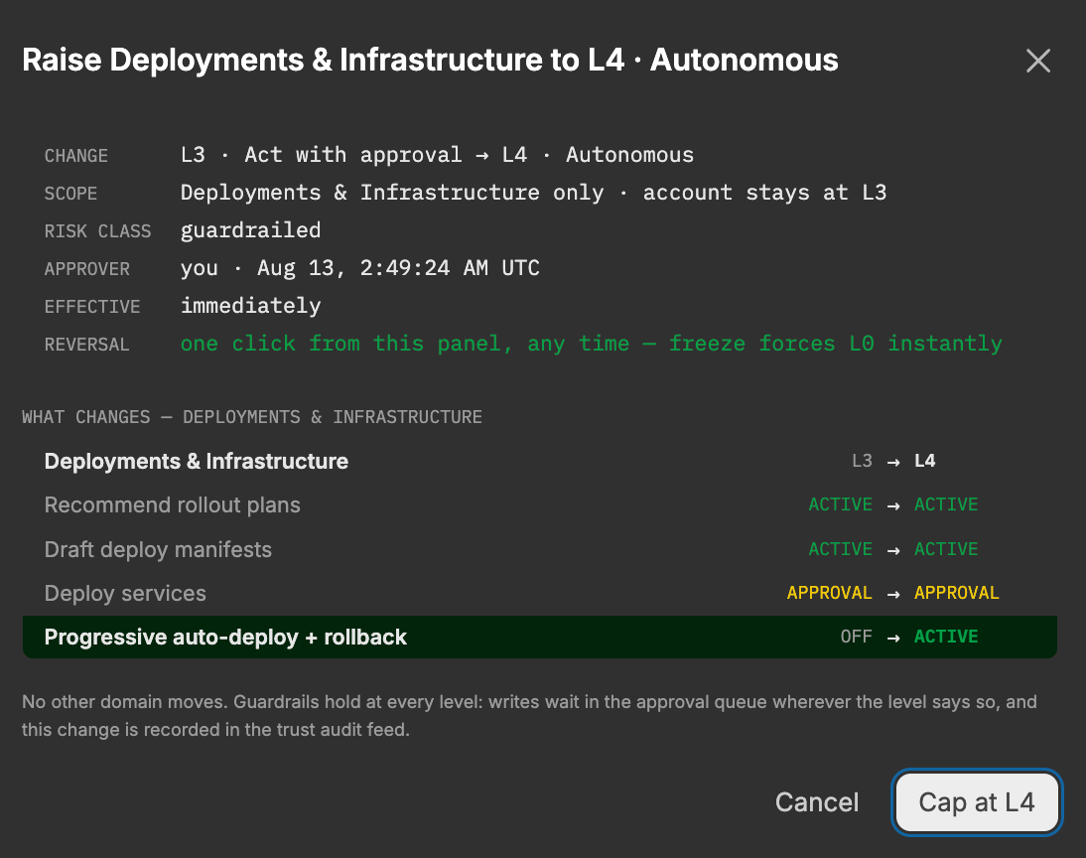
Task: Confirm with Cap at L4 button
Action: pos(977,801)
